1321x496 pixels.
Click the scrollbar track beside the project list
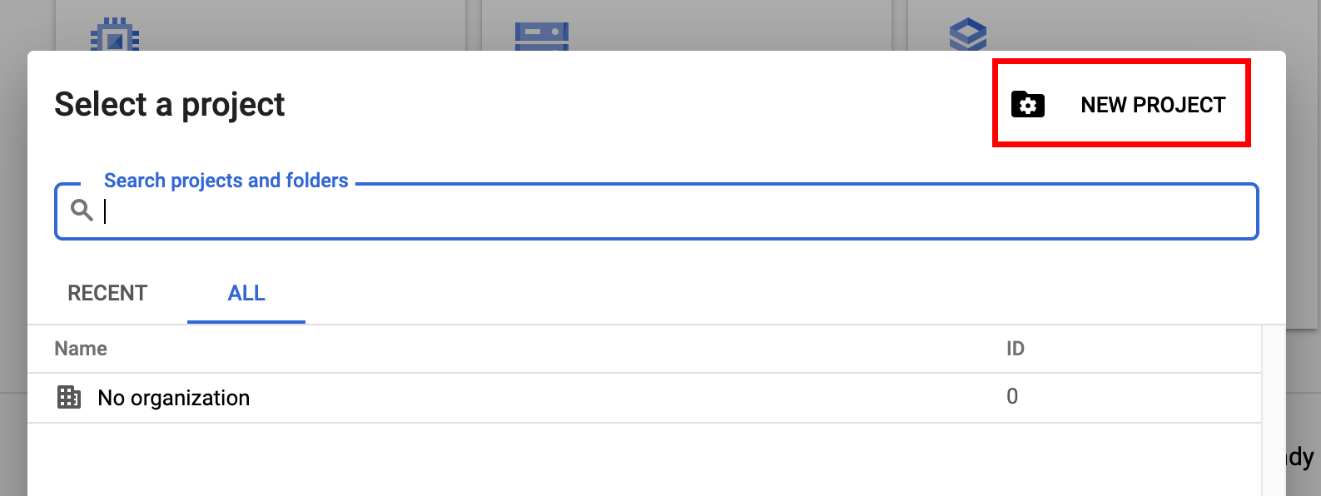[1274, 411]
